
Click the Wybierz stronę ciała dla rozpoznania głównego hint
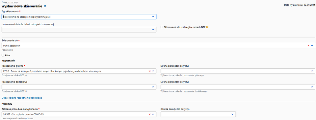pyautogui.click(x=182, y=75)
